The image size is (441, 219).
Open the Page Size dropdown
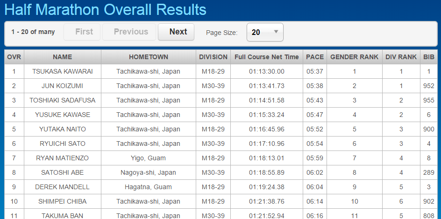pos(265,32)
